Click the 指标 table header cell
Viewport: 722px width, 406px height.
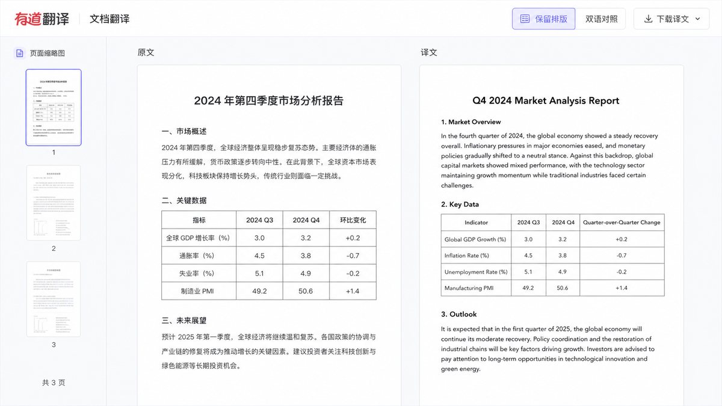tap(199, 220)
